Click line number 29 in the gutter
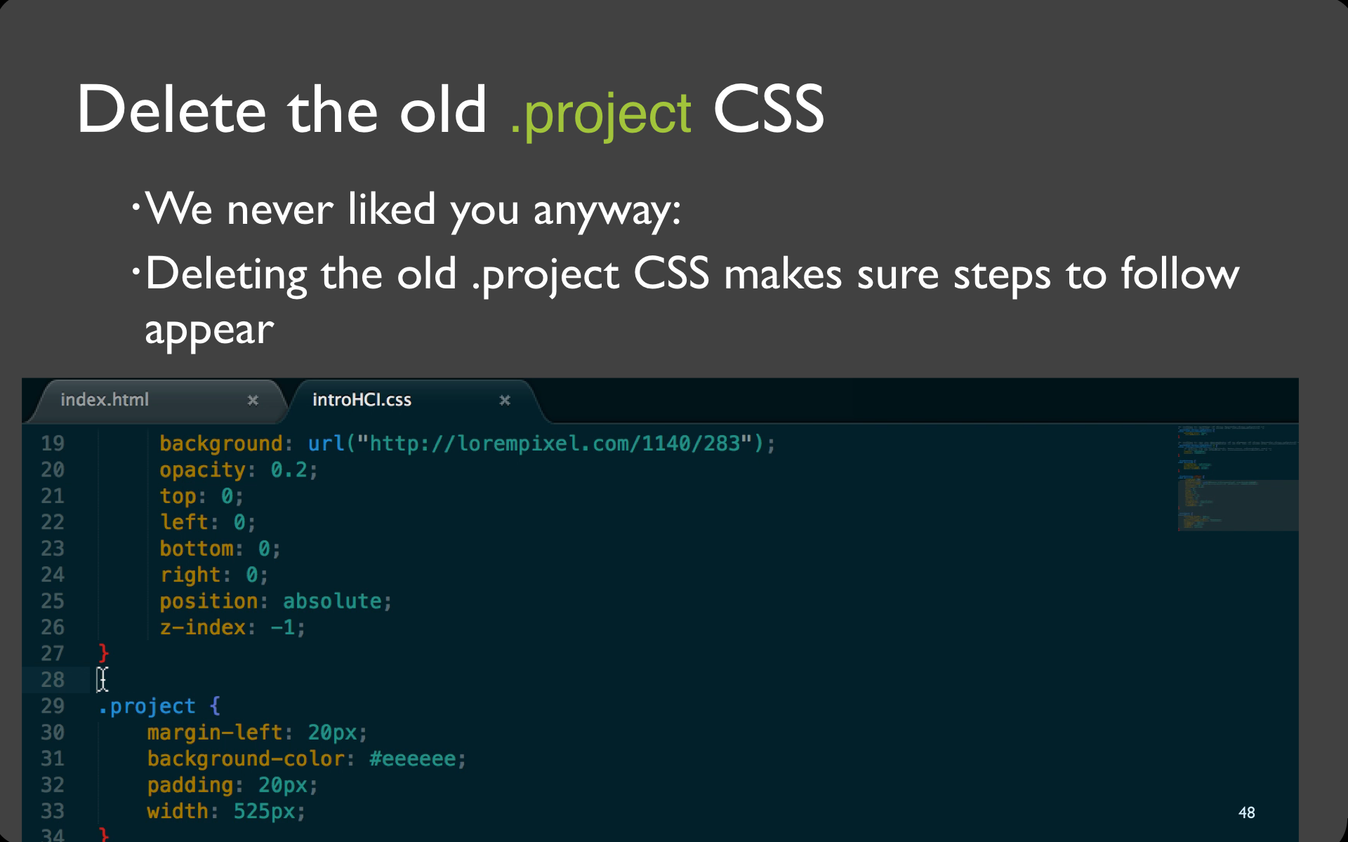The width and height of the screenshot is (1348, 842). coord(53,706)
